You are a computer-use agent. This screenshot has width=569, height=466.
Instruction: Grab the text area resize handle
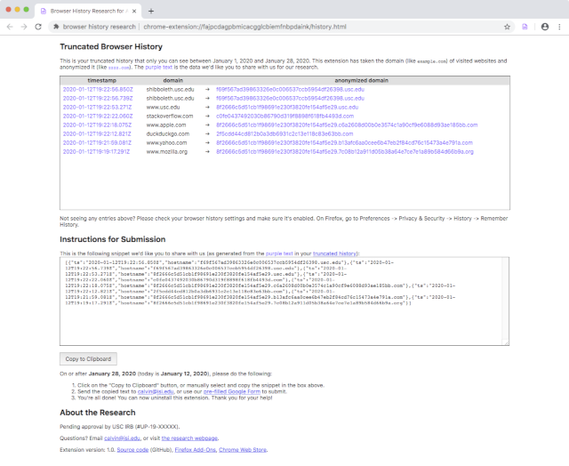506,342
